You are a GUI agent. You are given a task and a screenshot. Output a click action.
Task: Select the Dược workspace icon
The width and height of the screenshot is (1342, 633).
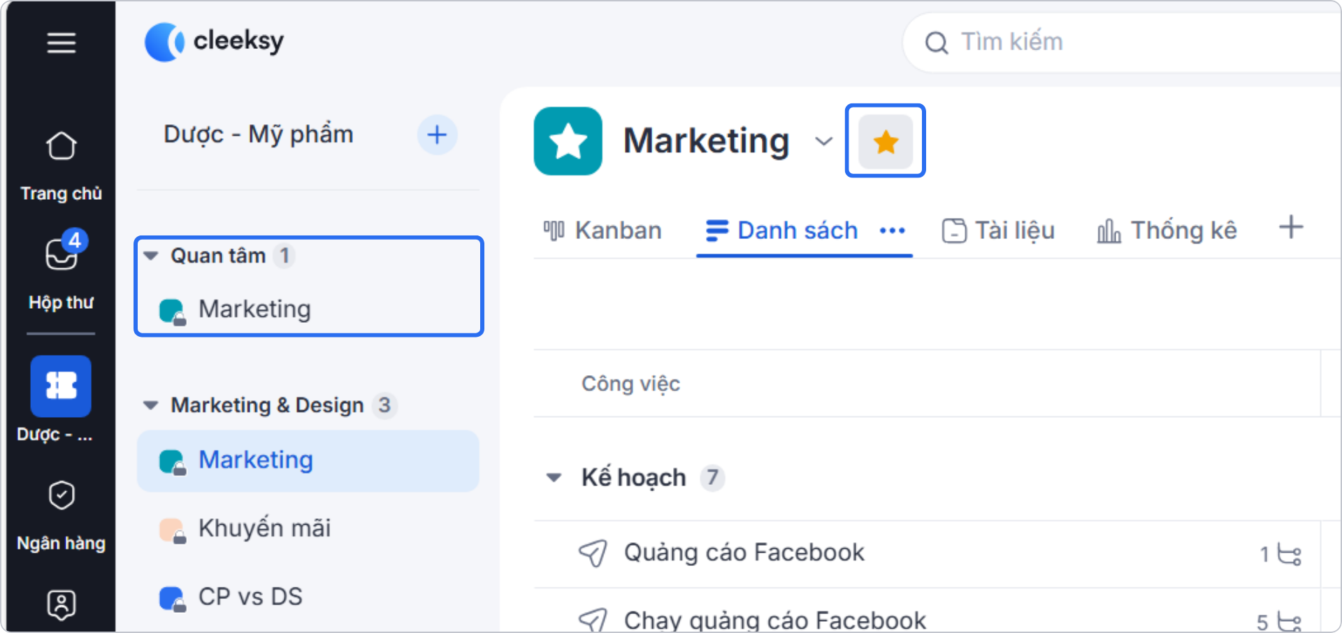(x=61, y=386)
